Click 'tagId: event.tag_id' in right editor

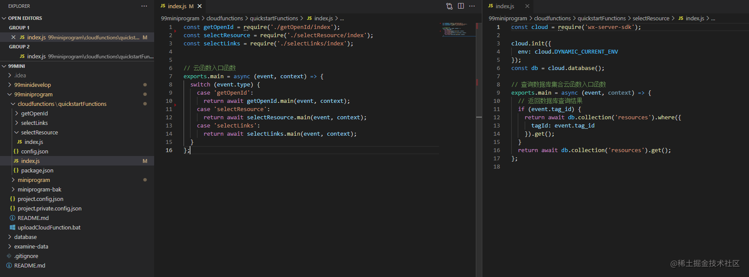point(563,126)
